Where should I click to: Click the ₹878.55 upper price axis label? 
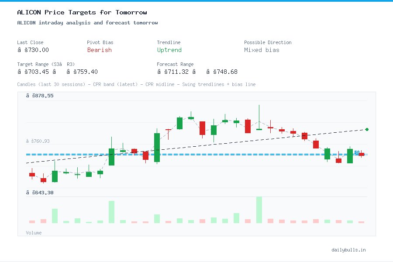pyautogui.click(x=39, y=95)
